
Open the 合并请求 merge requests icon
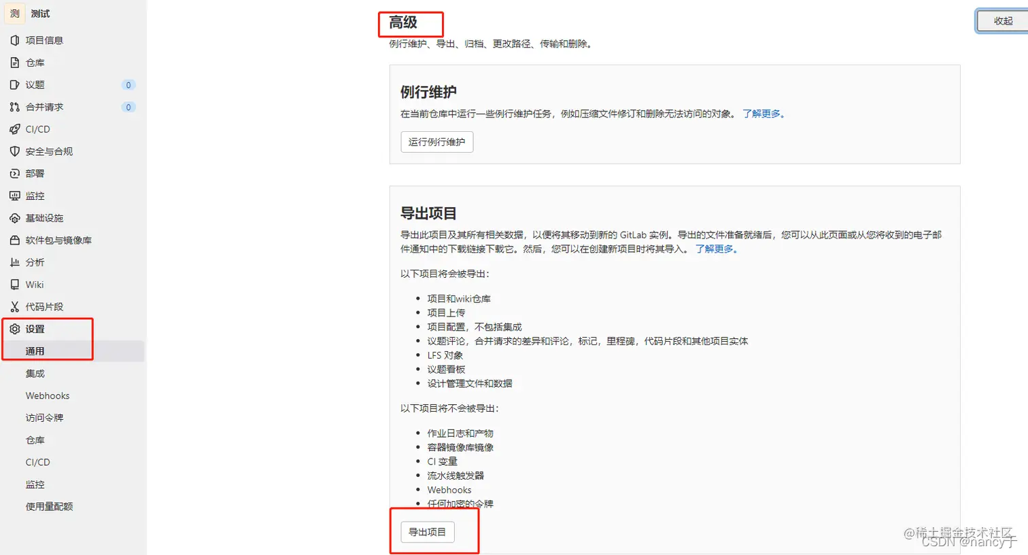tap(16, 107)
